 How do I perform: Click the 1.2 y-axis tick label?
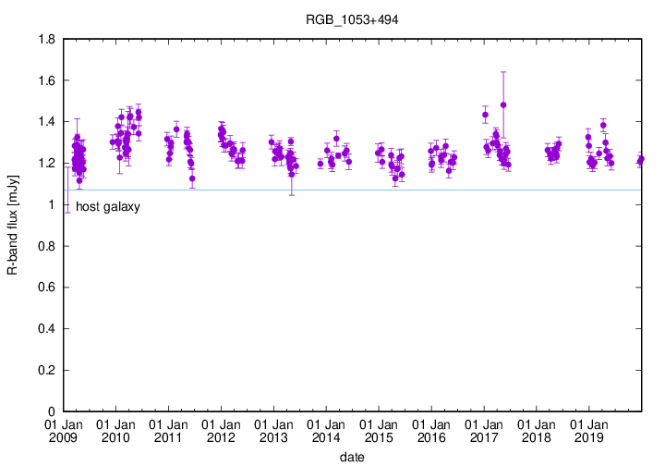point(46,163)
